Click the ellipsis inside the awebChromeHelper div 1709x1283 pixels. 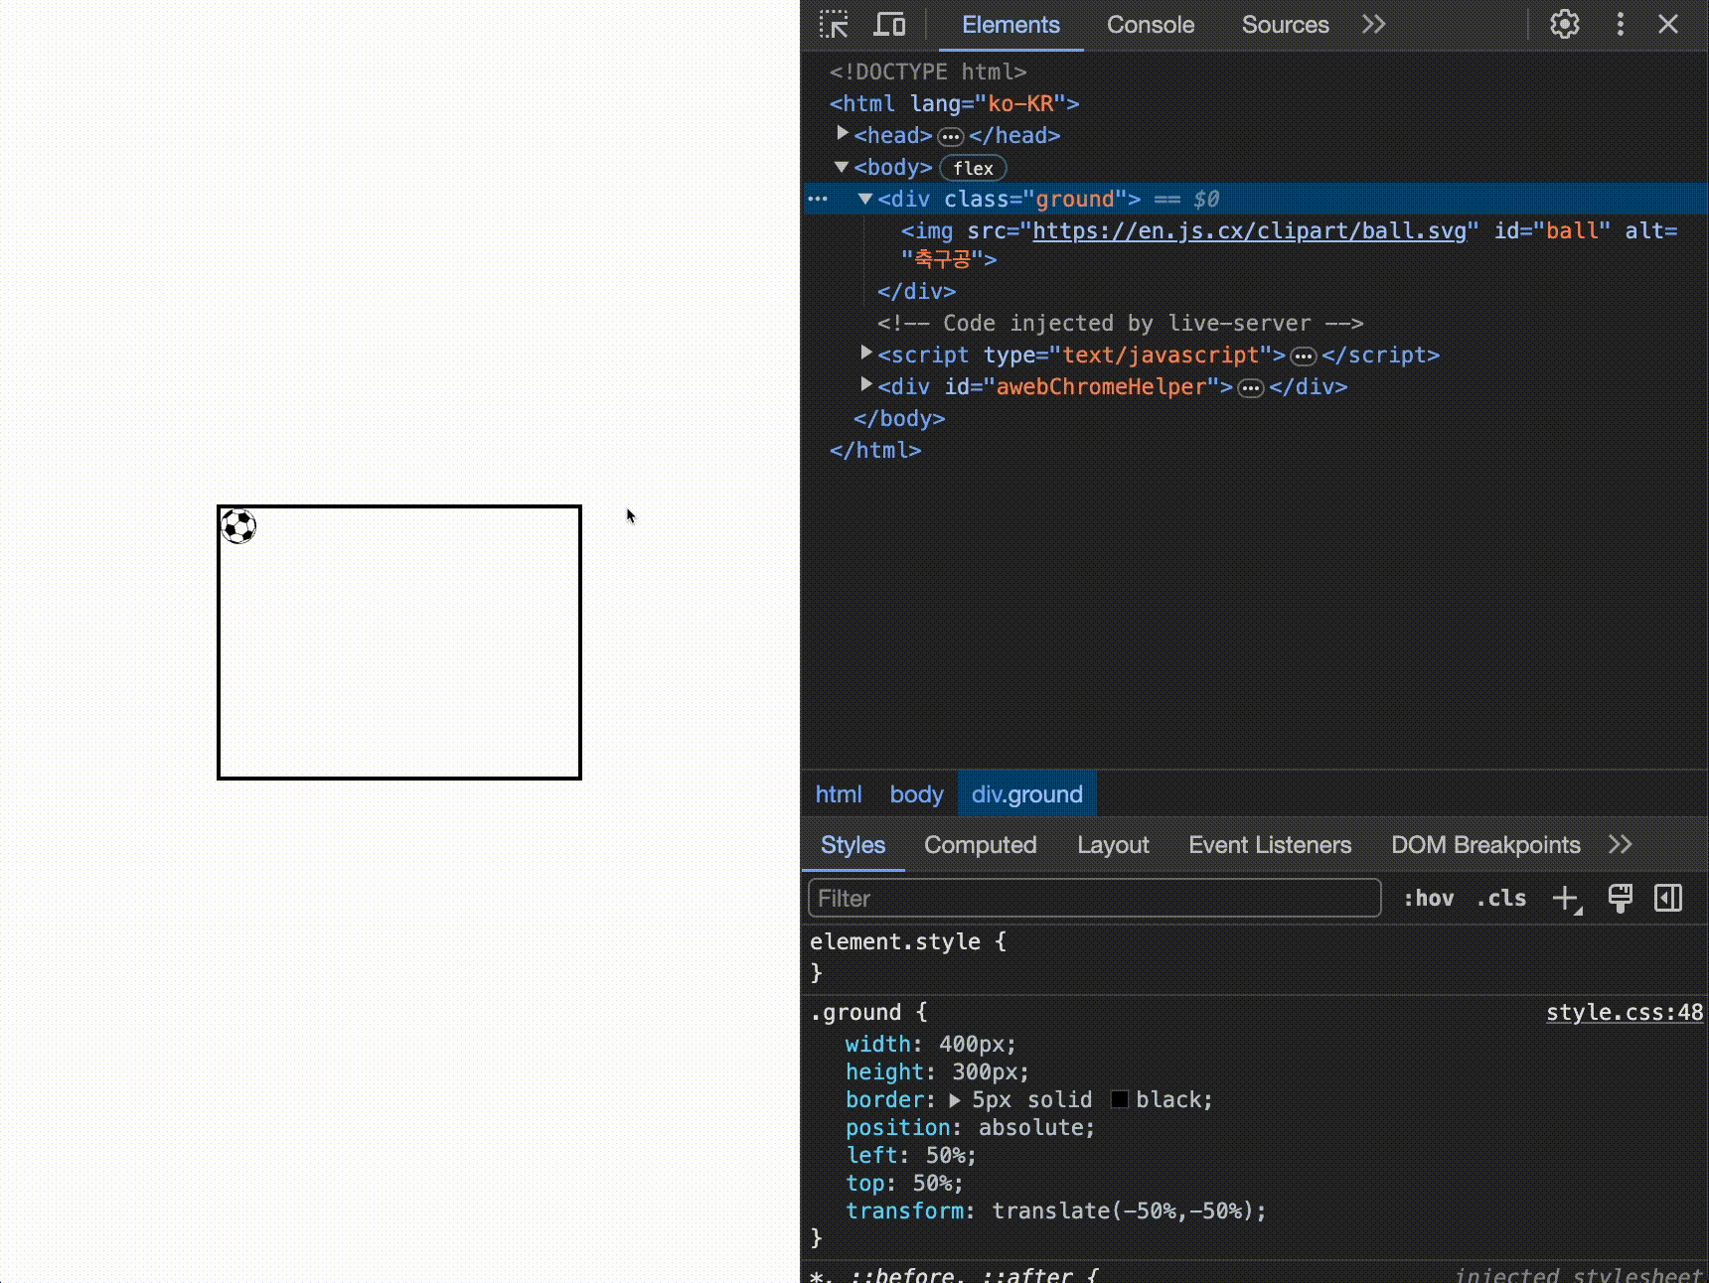click(x=1251, y=388)
